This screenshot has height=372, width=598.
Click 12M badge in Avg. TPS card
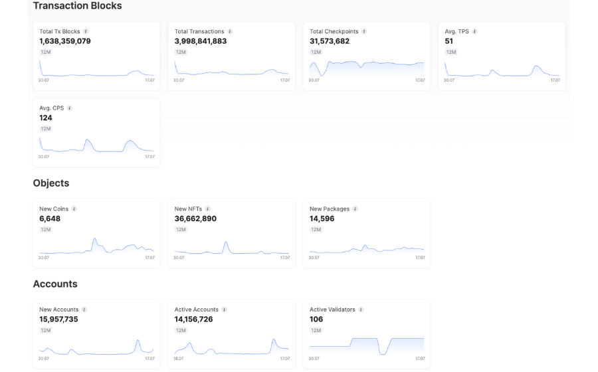point(451,52)
